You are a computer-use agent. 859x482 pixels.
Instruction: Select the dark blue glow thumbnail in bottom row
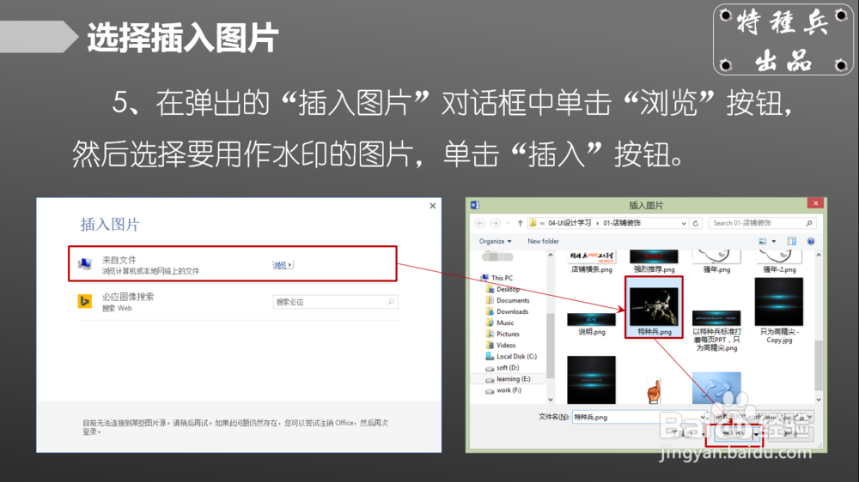pos(591,380)
